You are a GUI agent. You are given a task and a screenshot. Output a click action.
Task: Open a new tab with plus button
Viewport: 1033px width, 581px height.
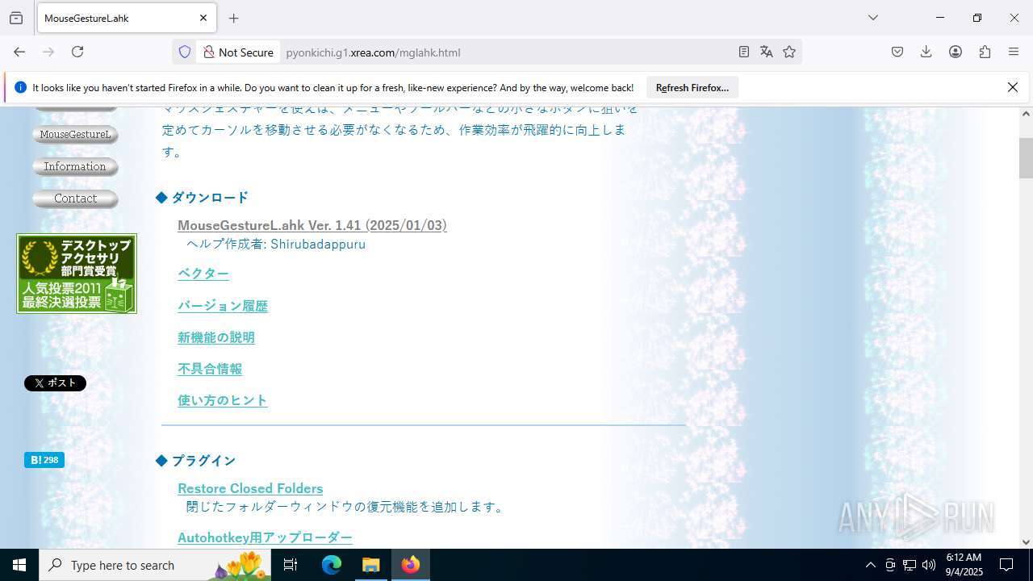234,18
